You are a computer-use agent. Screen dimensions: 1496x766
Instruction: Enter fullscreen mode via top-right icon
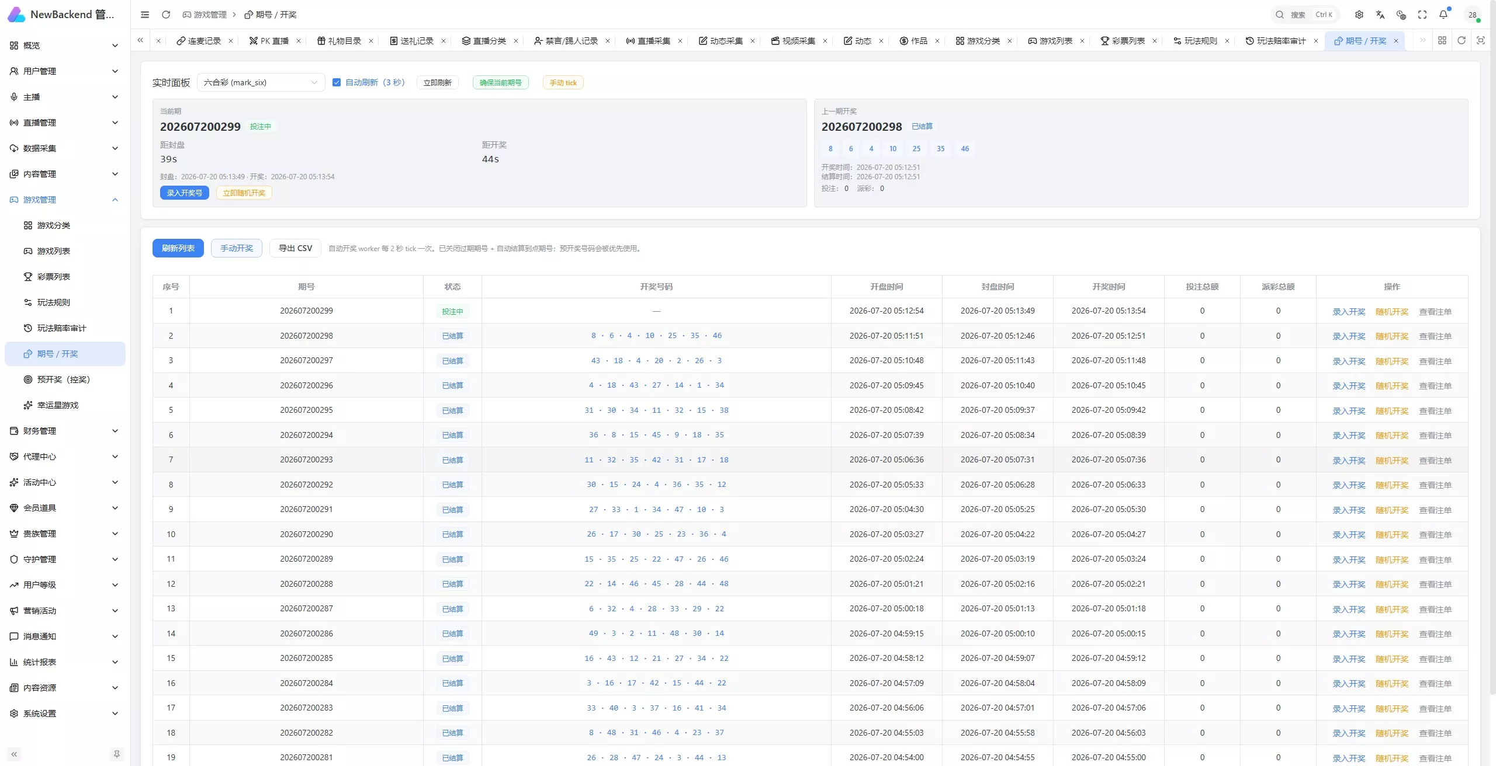[x=1422, y=15]
